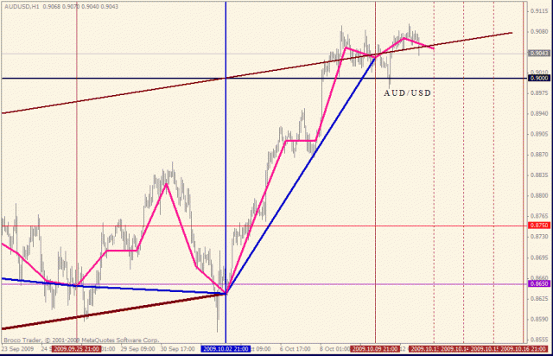Image resolution: width=553 pixels, height=356 pixels.
Task: Select the 2009.10.09 21:00 red date marker
Action: click(375, 348)
